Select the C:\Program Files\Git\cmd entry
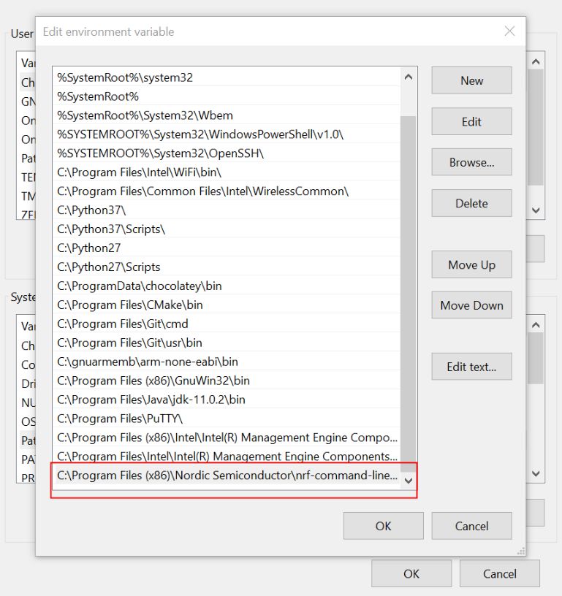 point(123,324)
